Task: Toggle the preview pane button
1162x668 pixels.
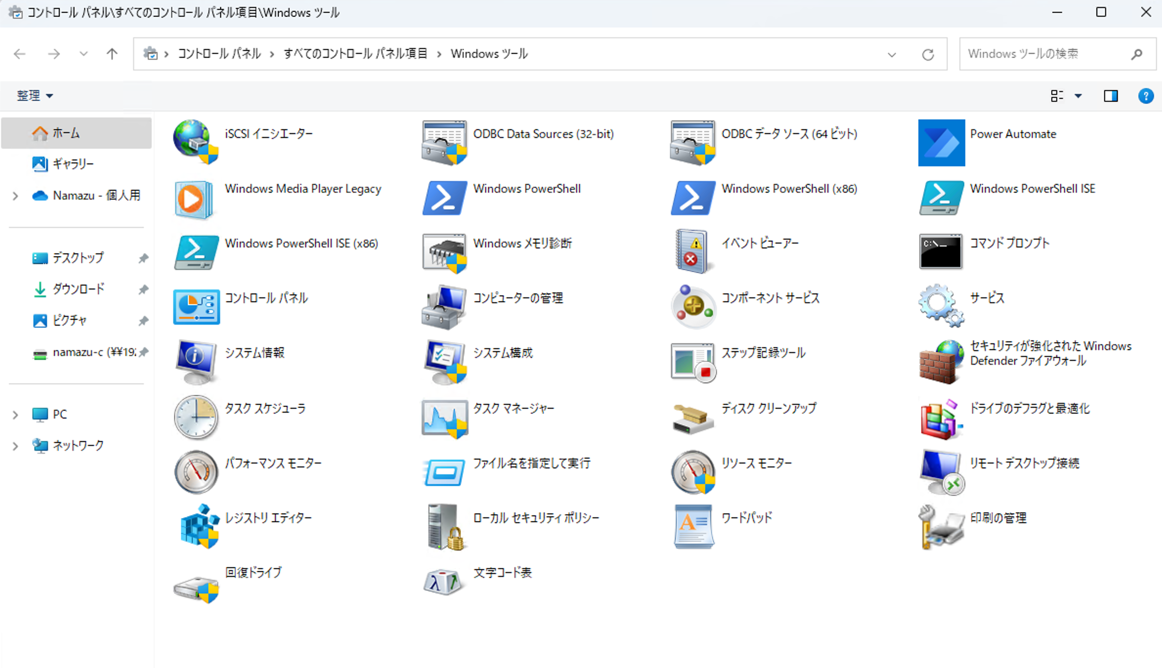Action: (x=1111, y=96)
